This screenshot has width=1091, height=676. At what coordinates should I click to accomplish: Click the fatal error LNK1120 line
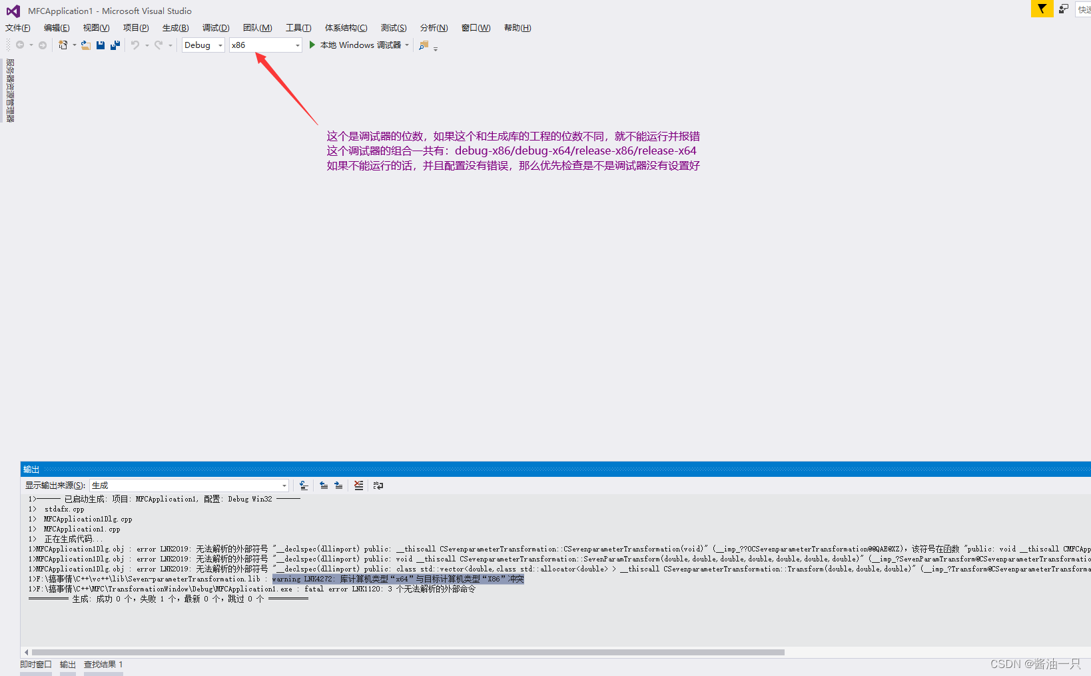click(x=252, y=589)
